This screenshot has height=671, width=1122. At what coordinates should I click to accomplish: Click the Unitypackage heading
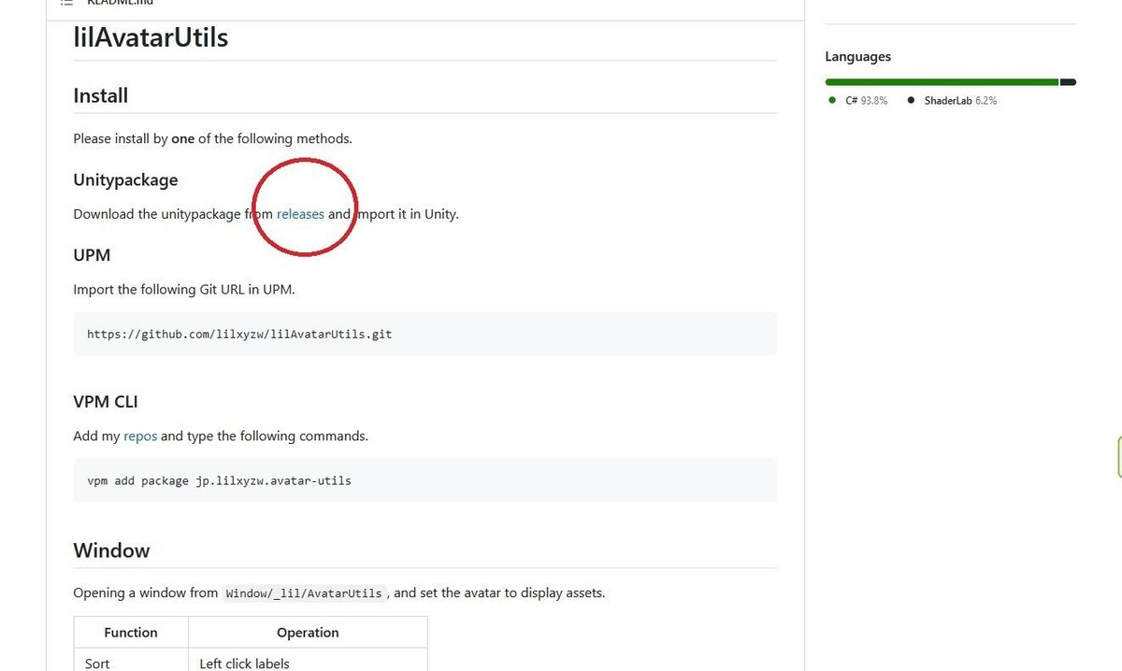point(125,179)
